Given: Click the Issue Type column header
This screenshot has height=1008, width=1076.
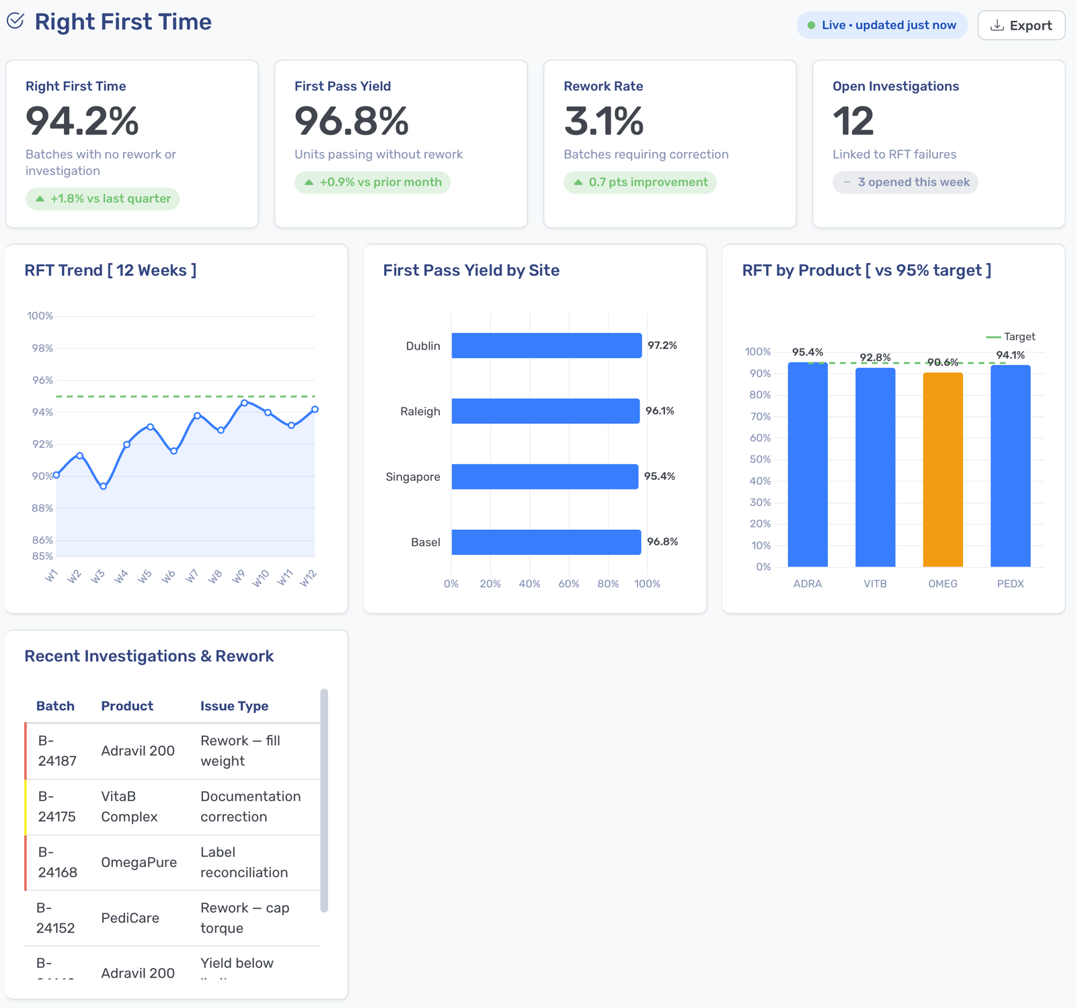Looking at the screenshot, I should pyautogui.click(x=234, y=706).
